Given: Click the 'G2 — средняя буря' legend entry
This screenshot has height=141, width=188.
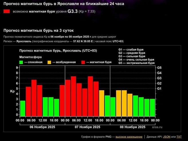Looking at the screenshot, I should coord(132,53).
